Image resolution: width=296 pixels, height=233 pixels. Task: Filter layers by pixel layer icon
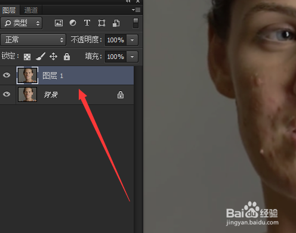coord(58,23)
